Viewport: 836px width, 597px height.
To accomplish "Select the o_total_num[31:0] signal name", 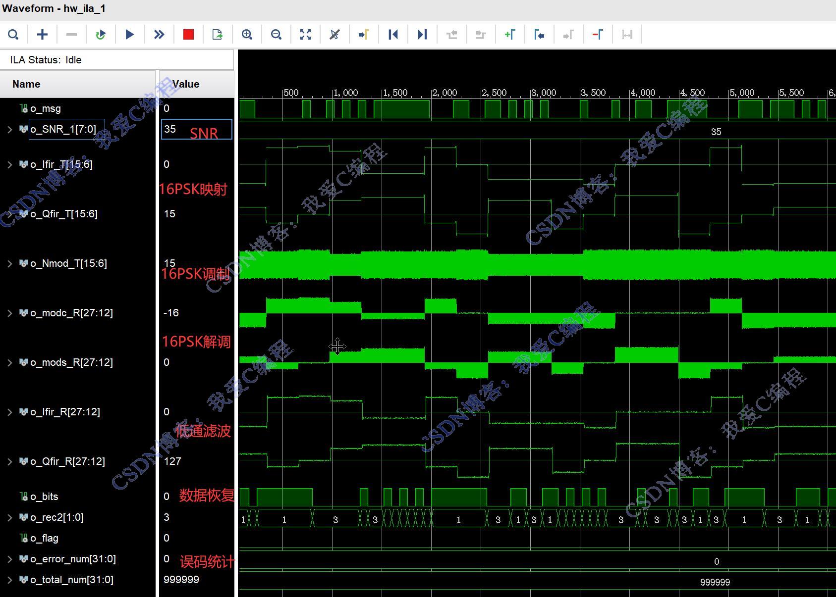I will click(72, 580).
